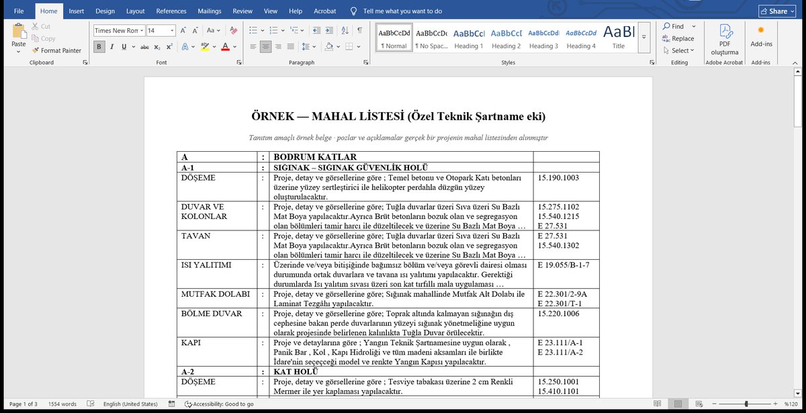This screenshot has height=413, width=806.
Task: Switch to the Layout tab
Action: (x=135, y=11)
